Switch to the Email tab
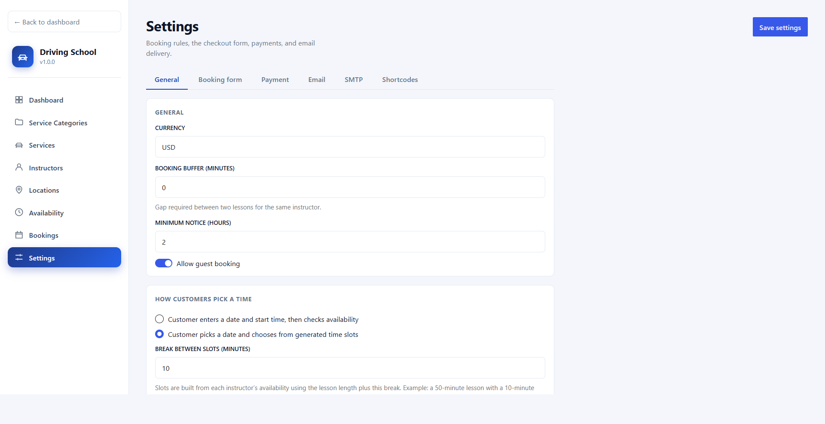Image resolution: width=825 pixels, height=424 pixels. coord(317,79)
